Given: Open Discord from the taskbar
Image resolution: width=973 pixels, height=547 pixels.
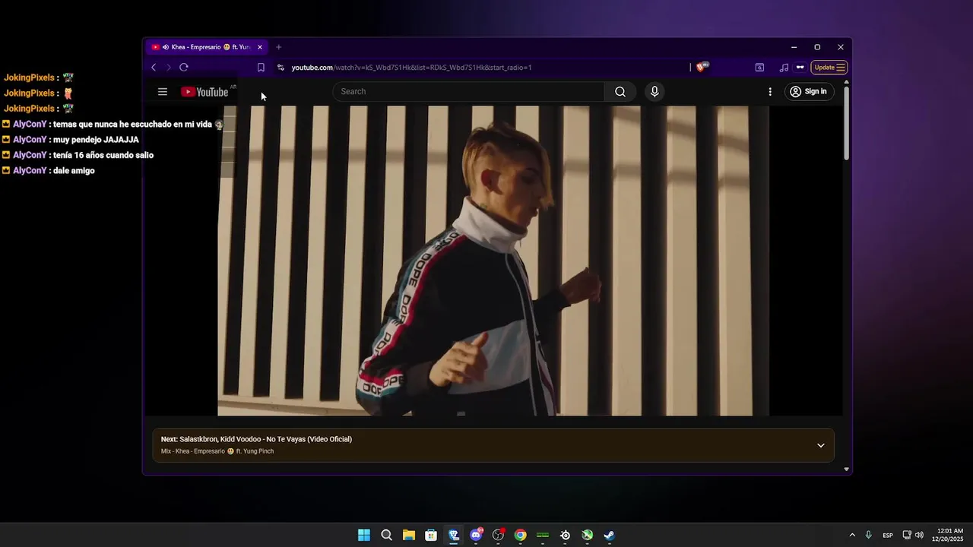Looking at the screenshot, I should pyautogui.click(x=476, y=535).
